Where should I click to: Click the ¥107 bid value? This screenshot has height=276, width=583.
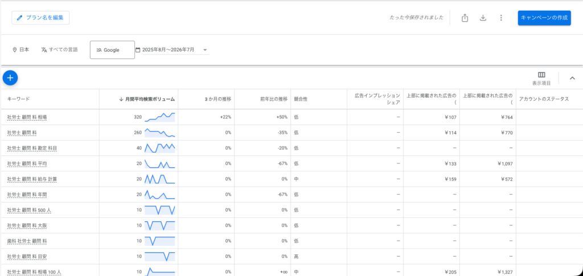(450, 117)
